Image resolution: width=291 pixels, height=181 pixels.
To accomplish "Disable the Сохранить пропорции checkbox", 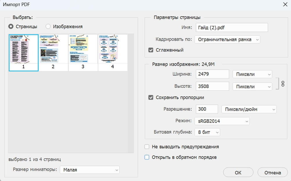I will pos(151,98).
